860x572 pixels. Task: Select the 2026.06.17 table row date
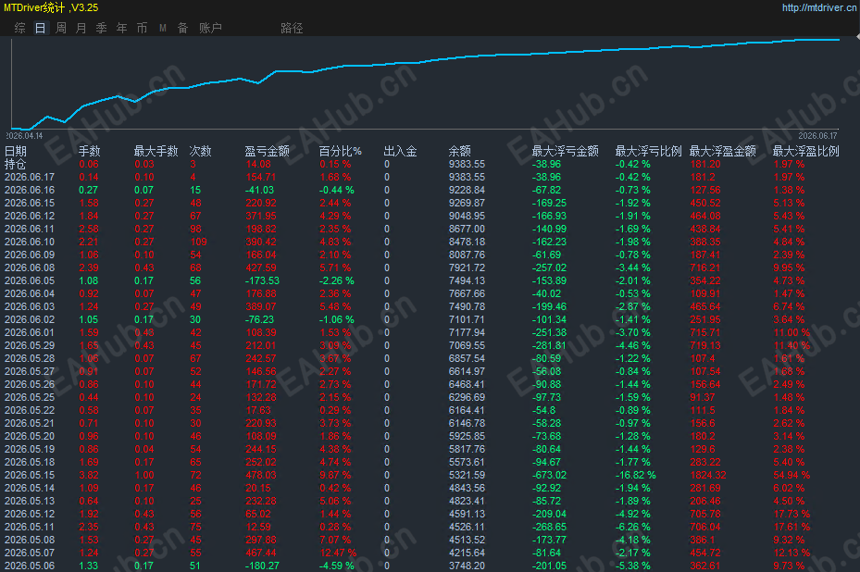[30, 177]
